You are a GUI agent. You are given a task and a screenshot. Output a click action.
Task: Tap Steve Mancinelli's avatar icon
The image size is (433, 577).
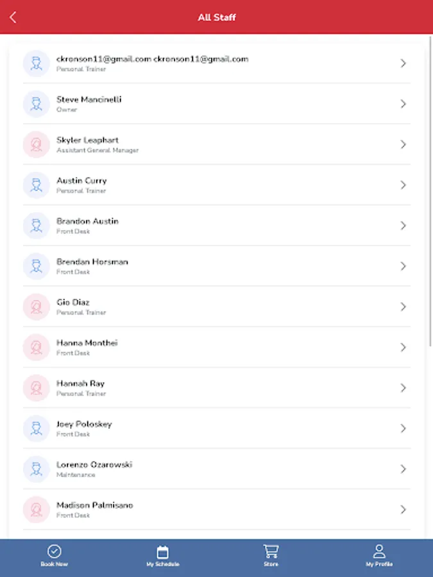(37, 104)
